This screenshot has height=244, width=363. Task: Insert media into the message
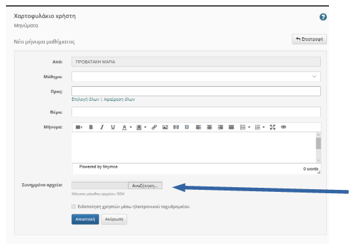(x=176, y=127)
